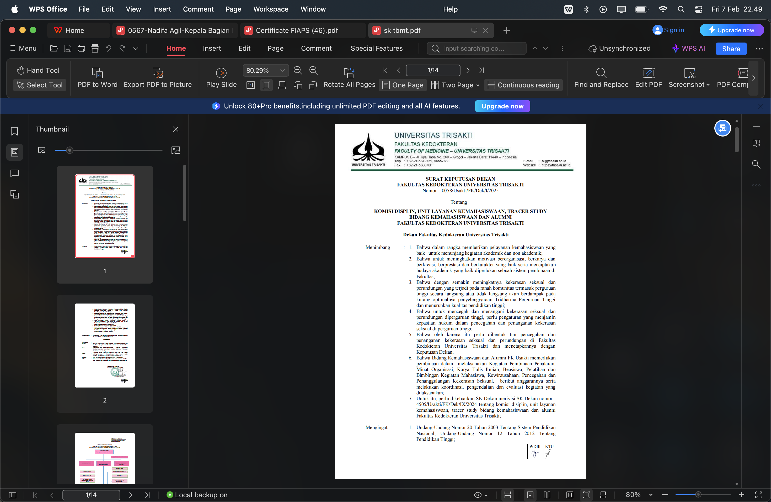Click the open folder icon
This screenshot has height=502, width=771.
click(x=54, y=48)
